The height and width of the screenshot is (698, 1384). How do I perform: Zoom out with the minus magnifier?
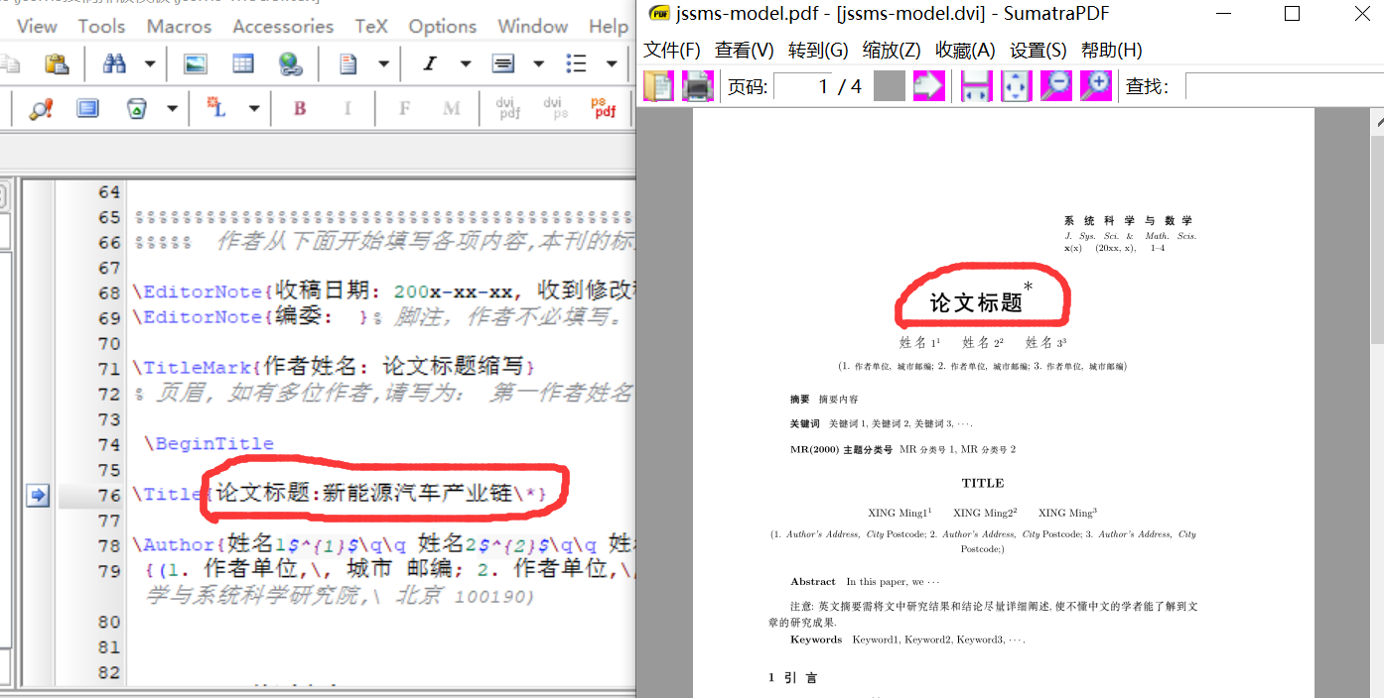(x=1056, y=86)
